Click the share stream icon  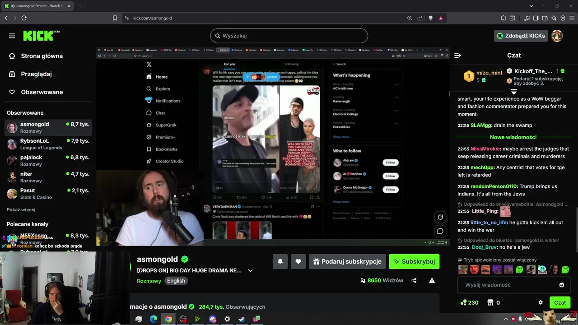click(414, 281)
